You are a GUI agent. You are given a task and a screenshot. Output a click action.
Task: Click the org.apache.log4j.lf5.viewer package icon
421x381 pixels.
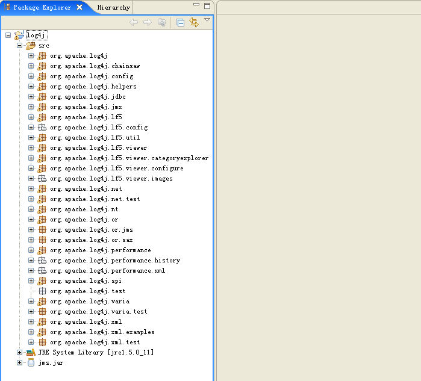tap(42, 148)
